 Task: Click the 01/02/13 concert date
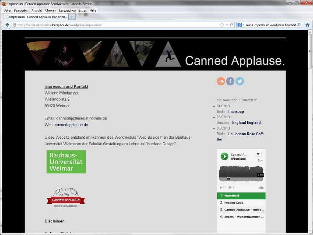pyautogui.click(x=223, y=106)
